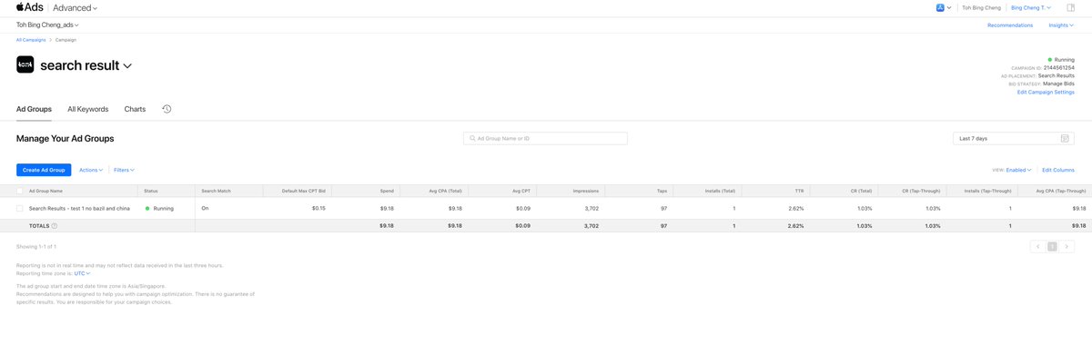This screenshot has height=355, width=1092.
Task: Open the side panel layout icon
Action: [x=1070, y=7]
